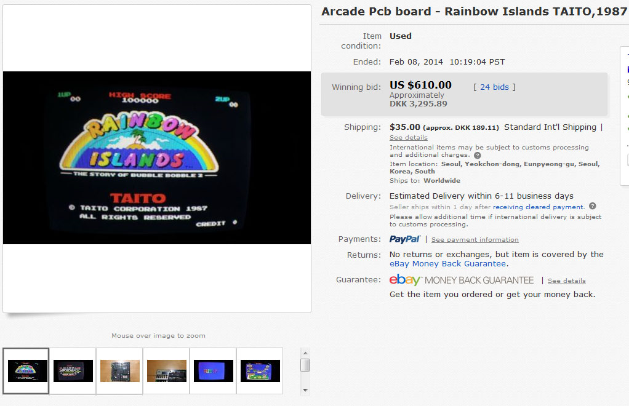
Task: Select the sixth thumbnail showing gameplay
Action: pos(260,371)
